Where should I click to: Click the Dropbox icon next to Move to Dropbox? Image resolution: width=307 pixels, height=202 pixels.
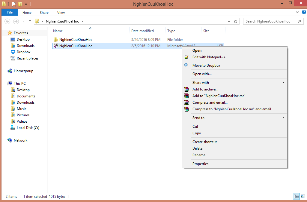(186, 65)
